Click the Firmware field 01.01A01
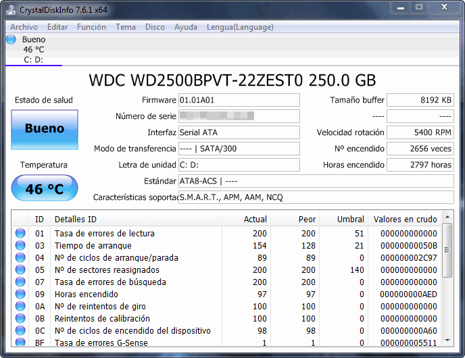 (239, 100)
